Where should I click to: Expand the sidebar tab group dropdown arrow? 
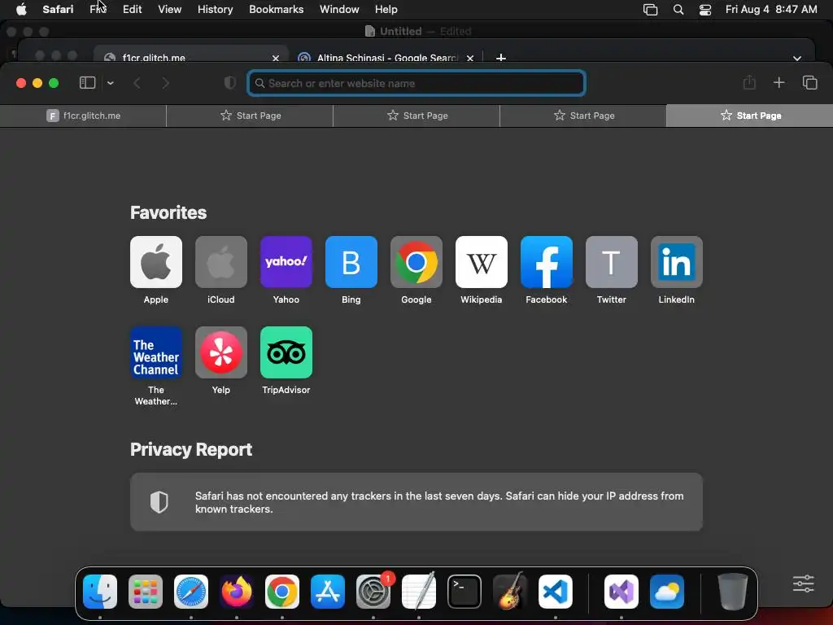click(111, 83)
